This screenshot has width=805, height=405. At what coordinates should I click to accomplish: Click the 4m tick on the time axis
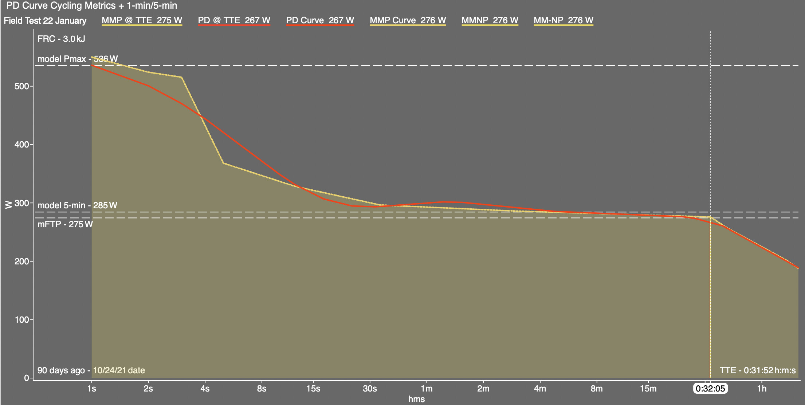pos(540,389)
